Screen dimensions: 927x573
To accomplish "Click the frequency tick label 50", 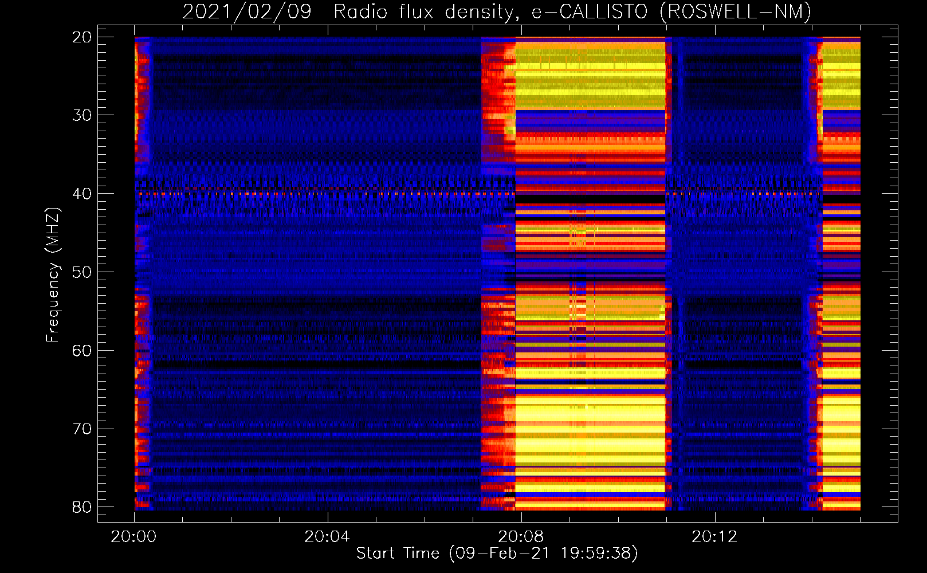I will (x=82, y=272).
